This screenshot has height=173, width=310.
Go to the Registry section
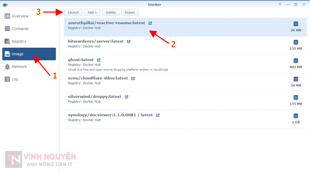click(19, 41)
